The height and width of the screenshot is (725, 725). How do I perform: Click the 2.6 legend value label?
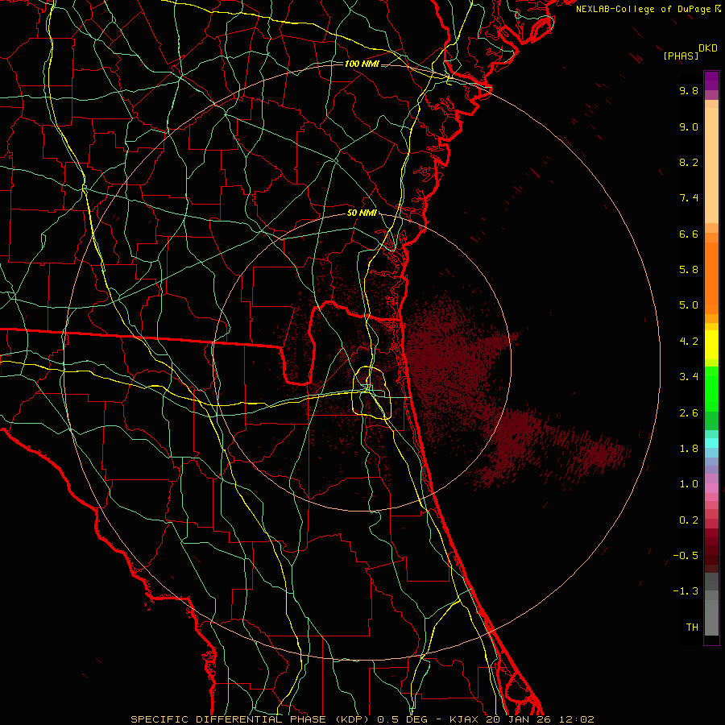(x=689, y=413)
